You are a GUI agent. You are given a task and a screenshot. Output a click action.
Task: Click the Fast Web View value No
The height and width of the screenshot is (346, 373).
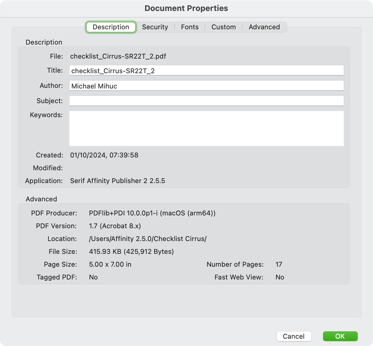(x=280, y=277)
